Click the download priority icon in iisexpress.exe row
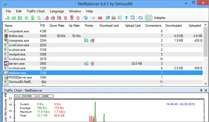209x122 pixels. coord(86,41)
